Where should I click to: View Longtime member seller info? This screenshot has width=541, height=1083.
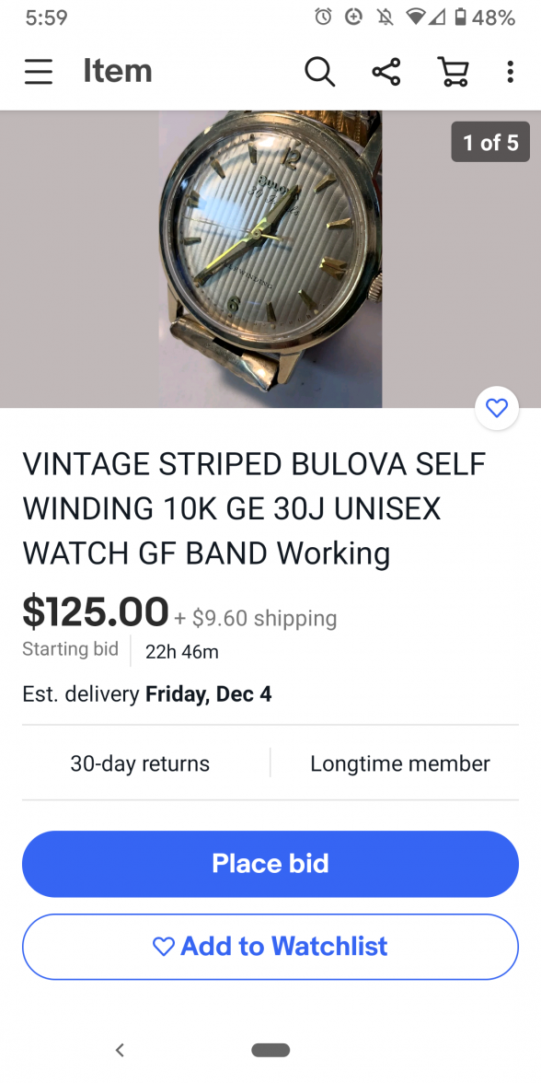(400, 763)
